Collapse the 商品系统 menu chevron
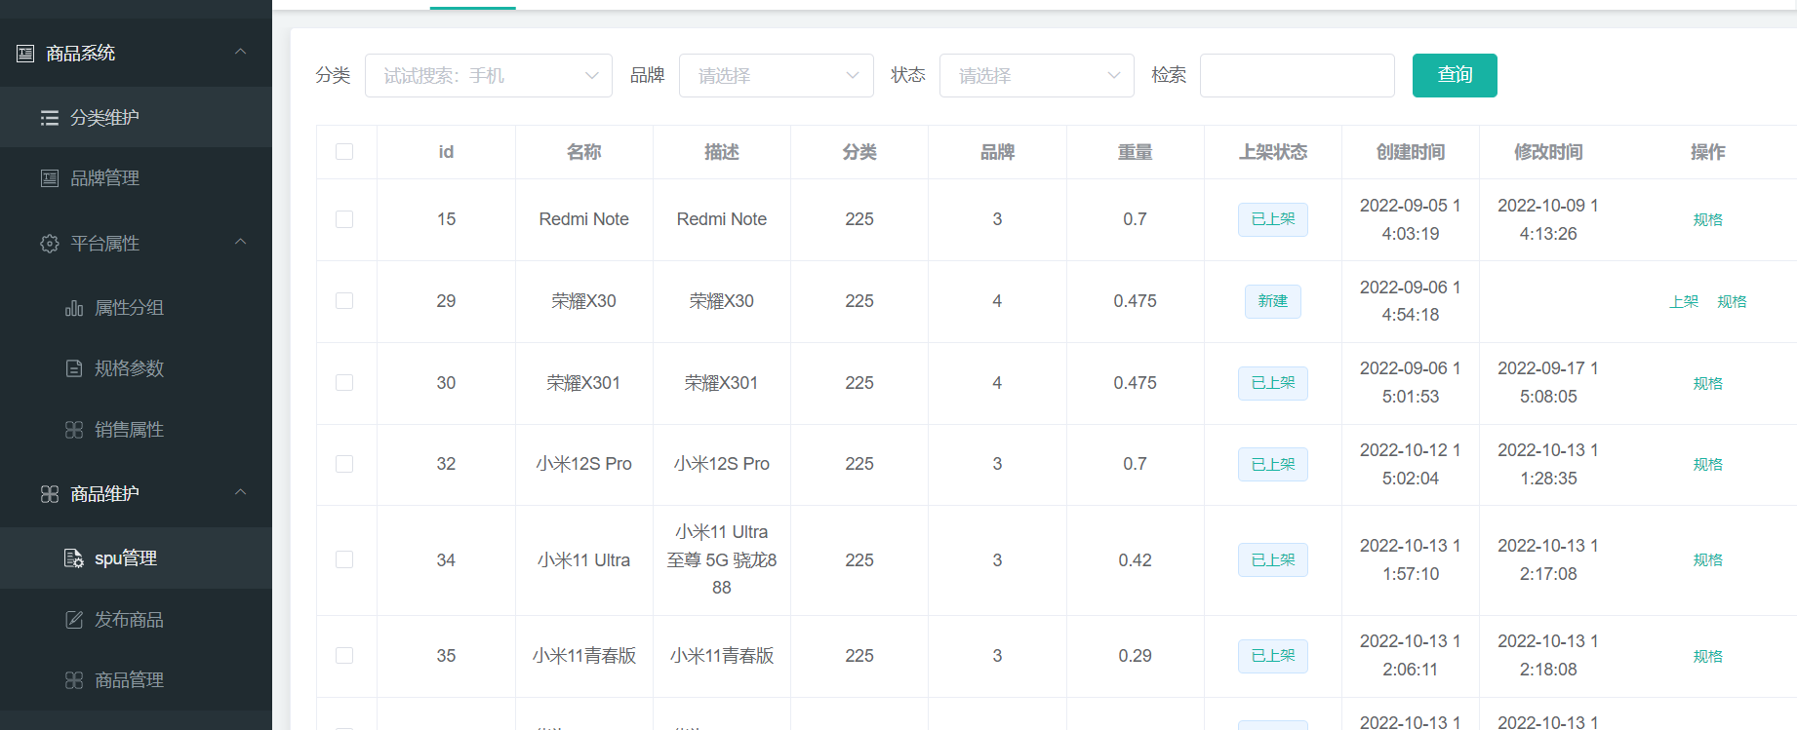The height and width of the screenshot is (730, 1797). pos(241,52)
